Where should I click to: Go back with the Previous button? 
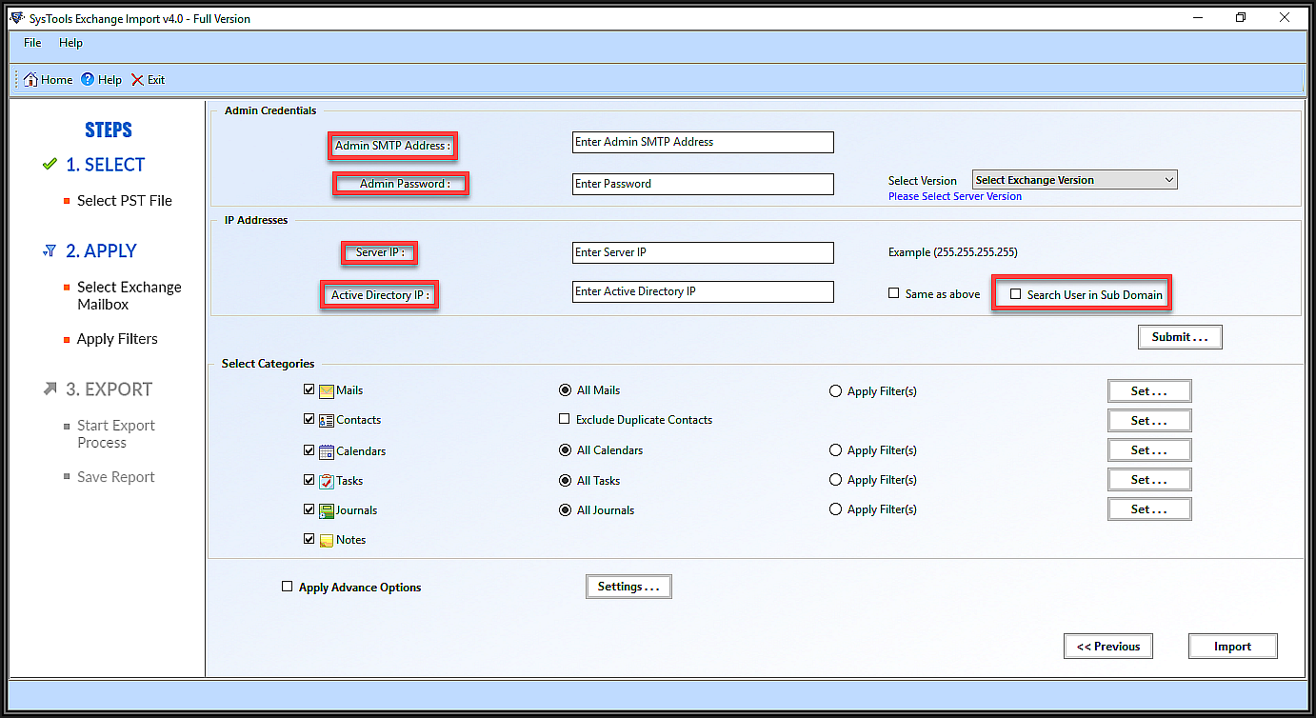(1108, 647)
